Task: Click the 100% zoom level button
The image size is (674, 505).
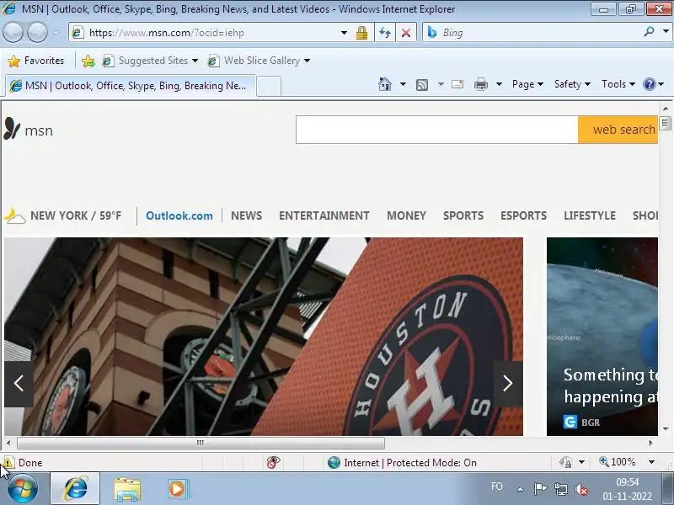Action: point(618,462)
